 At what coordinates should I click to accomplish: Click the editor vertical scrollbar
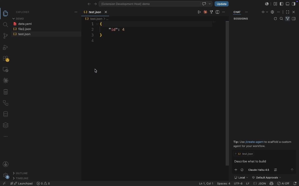227,93
